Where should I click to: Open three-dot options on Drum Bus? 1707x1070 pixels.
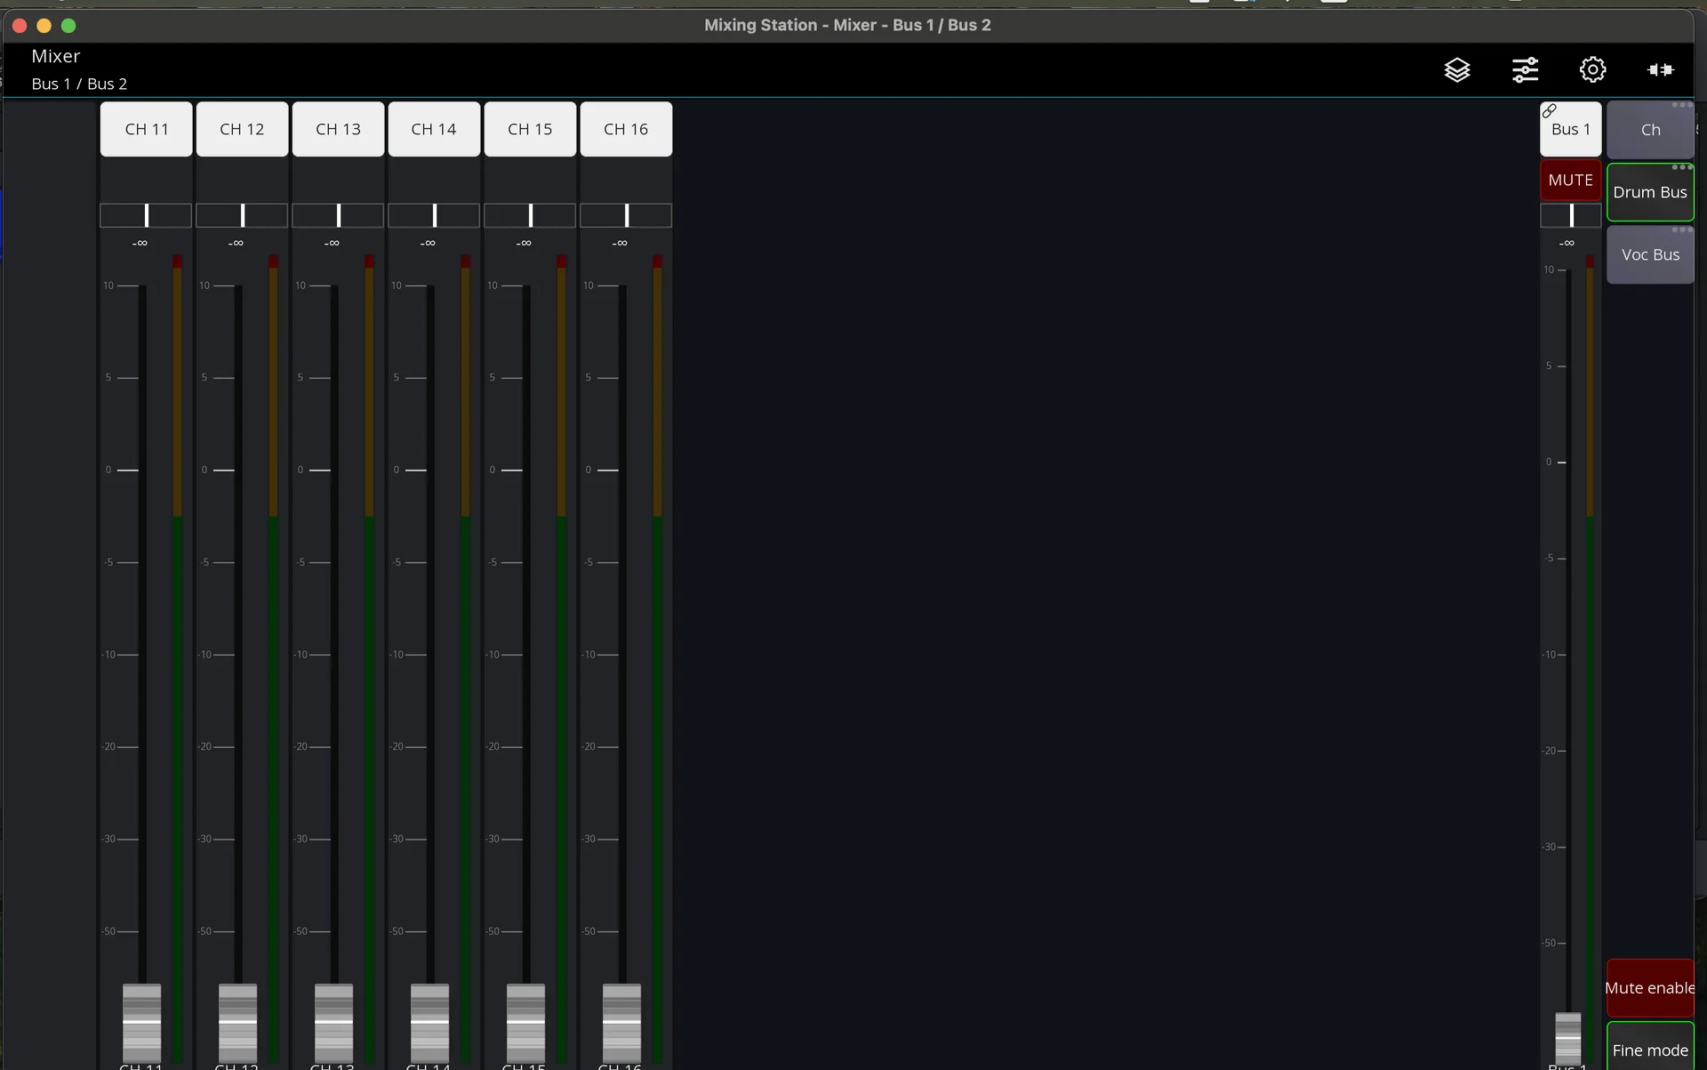[x=1681, y=167]
